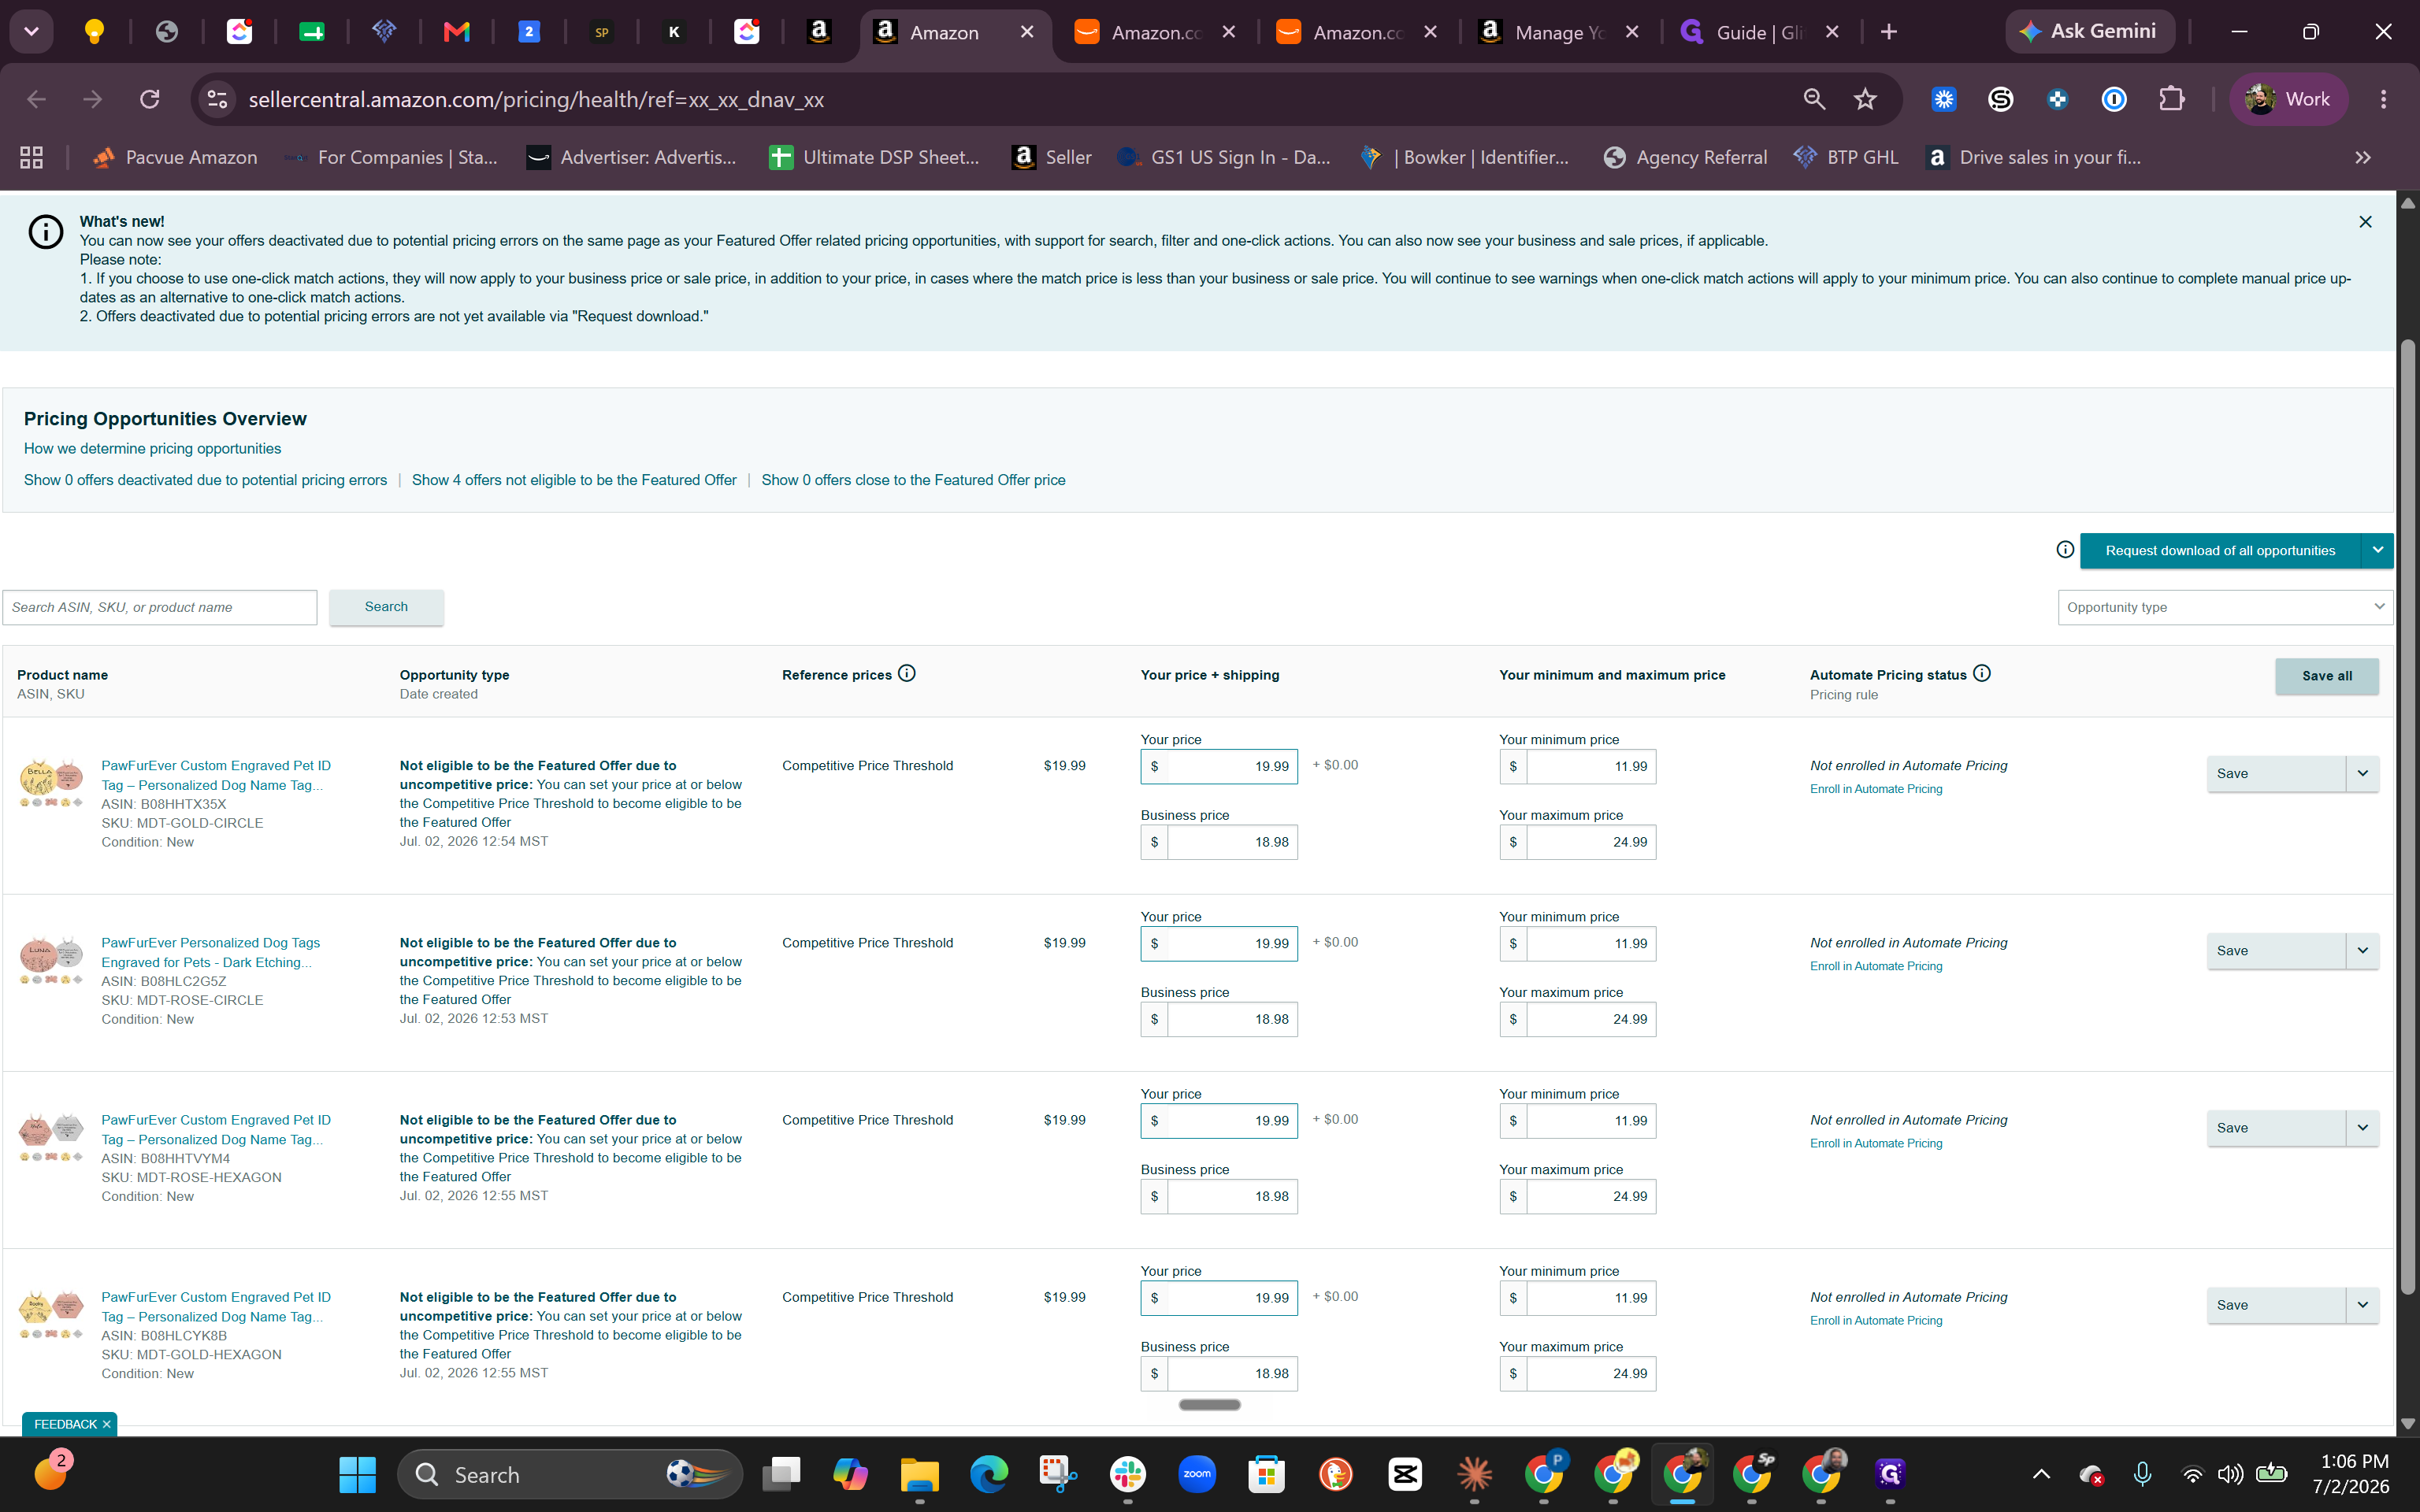This screenshot has width=2420, height=1512.
Task: Expand Save dropdown for MDT-ROSE-HEXAGON row
Action: click(x=2362, y=1127)
